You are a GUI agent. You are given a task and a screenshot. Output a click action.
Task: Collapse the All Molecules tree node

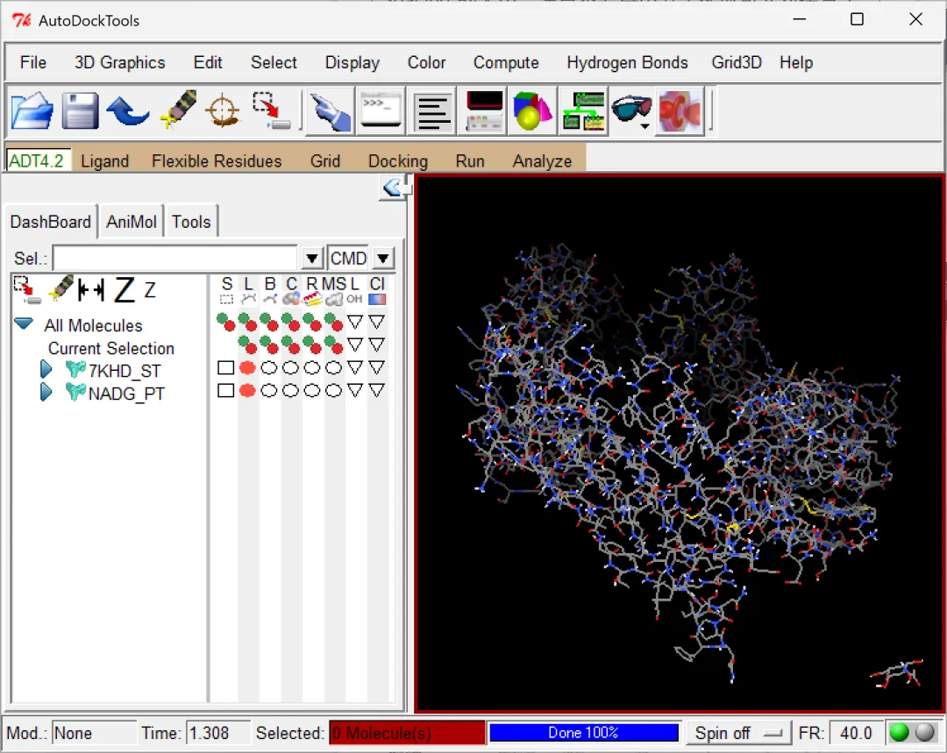tap(24, 323)
